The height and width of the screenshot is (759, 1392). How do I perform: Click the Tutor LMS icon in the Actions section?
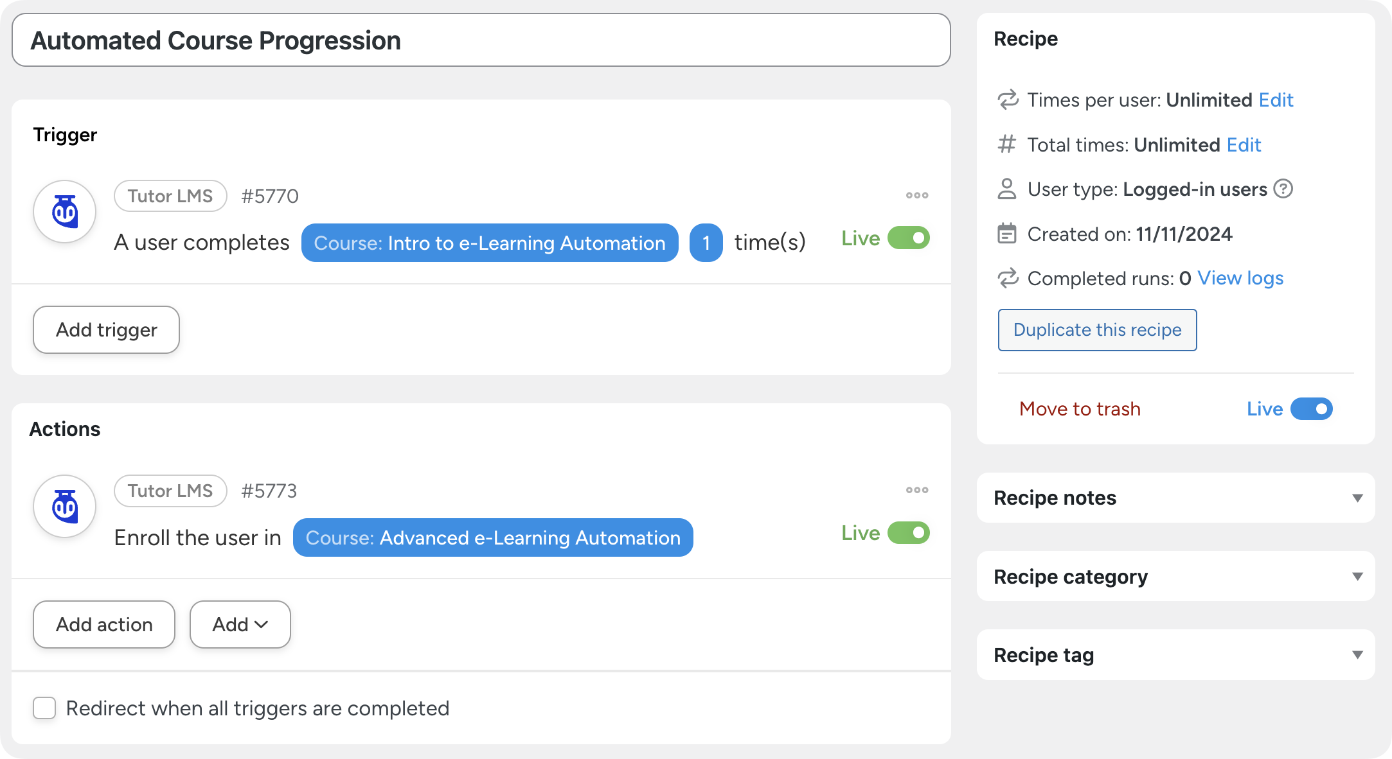point(65,506)
